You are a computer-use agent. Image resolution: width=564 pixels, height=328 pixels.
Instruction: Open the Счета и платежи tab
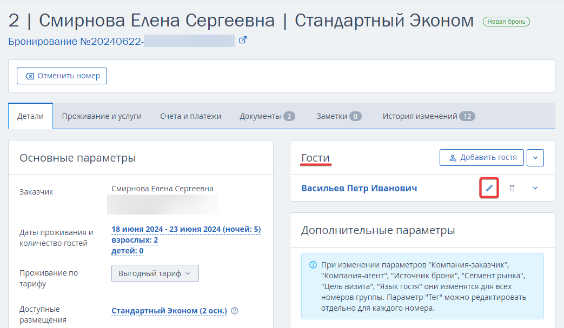[x=190, y=116]
